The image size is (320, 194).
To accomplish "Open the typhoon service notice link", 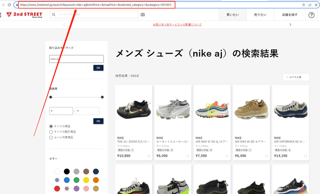I will pyautogui.click(x=177, y=25).
